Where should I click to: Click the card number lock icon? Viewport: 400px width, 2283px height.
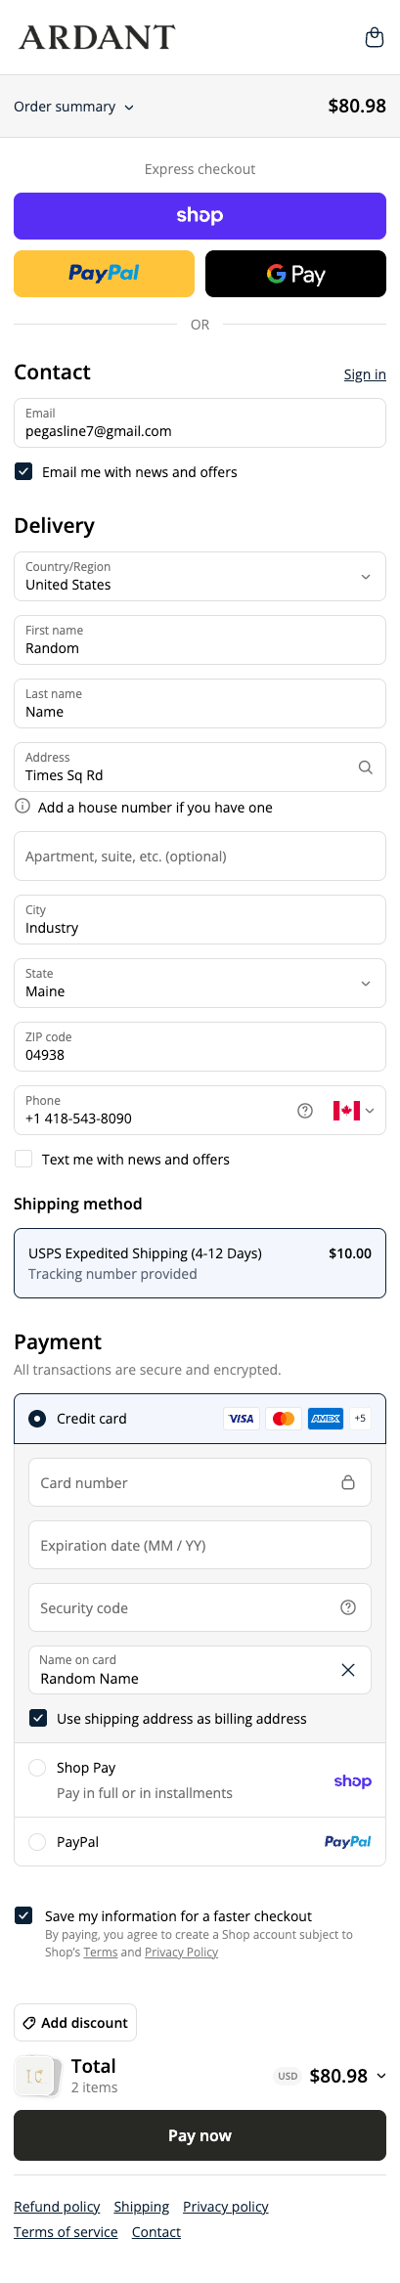(x=348, y=1482)
